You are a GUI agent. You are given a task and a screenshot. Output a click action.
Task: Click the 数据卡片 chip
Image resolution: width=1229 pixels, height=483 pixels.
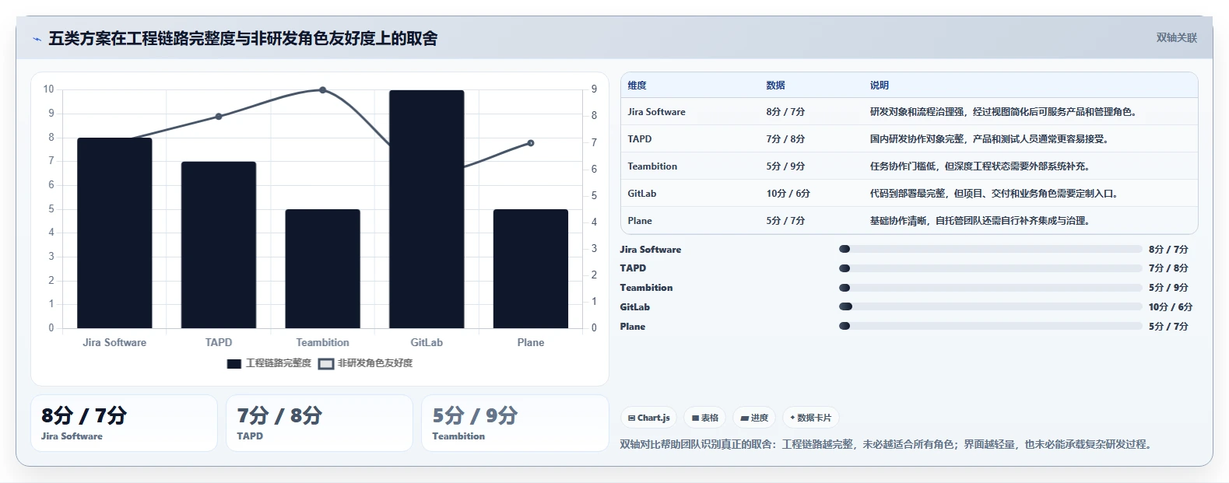click(x=810, y=418)
